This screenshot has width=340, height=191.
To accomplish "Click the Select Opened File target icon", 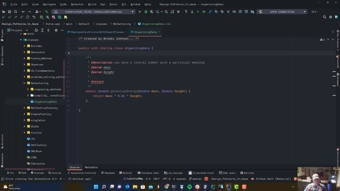I will [x=36, y=30].
